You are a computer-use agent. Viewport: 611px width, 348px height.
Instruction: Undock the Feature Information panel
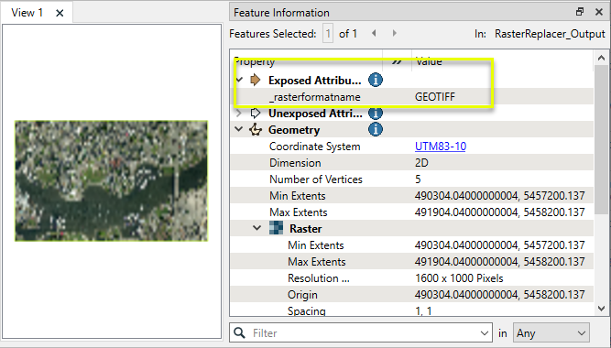[580, 12]
